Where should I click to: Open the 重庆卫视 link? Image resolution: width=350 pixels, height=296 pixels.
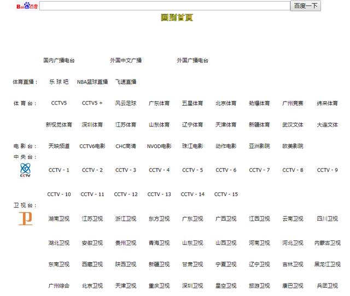coord(159,286)
